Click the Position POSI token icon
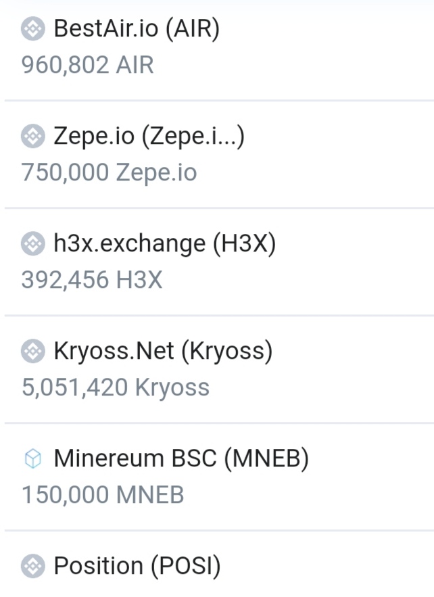 (32, 566)
